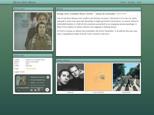The width and height of the screenshot is (154, 115).
Task: Open the Court and Spark album cover
Action: click(x=98, y=77)
